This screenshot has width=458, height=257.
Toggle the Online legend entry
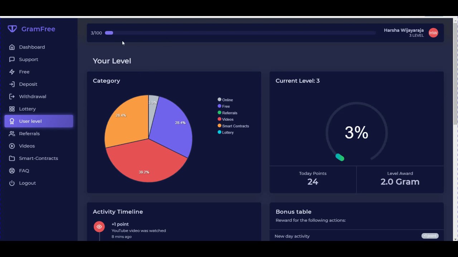(225, 100)
